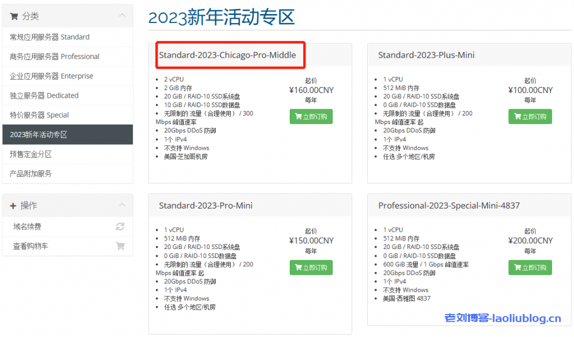This screenshot has height=337, width=574.
Task: Click the cart icon next to 查看购物车
Action: pos(121,246)
